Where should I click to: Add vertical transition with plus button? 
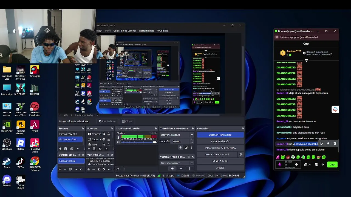click(172, 169)
